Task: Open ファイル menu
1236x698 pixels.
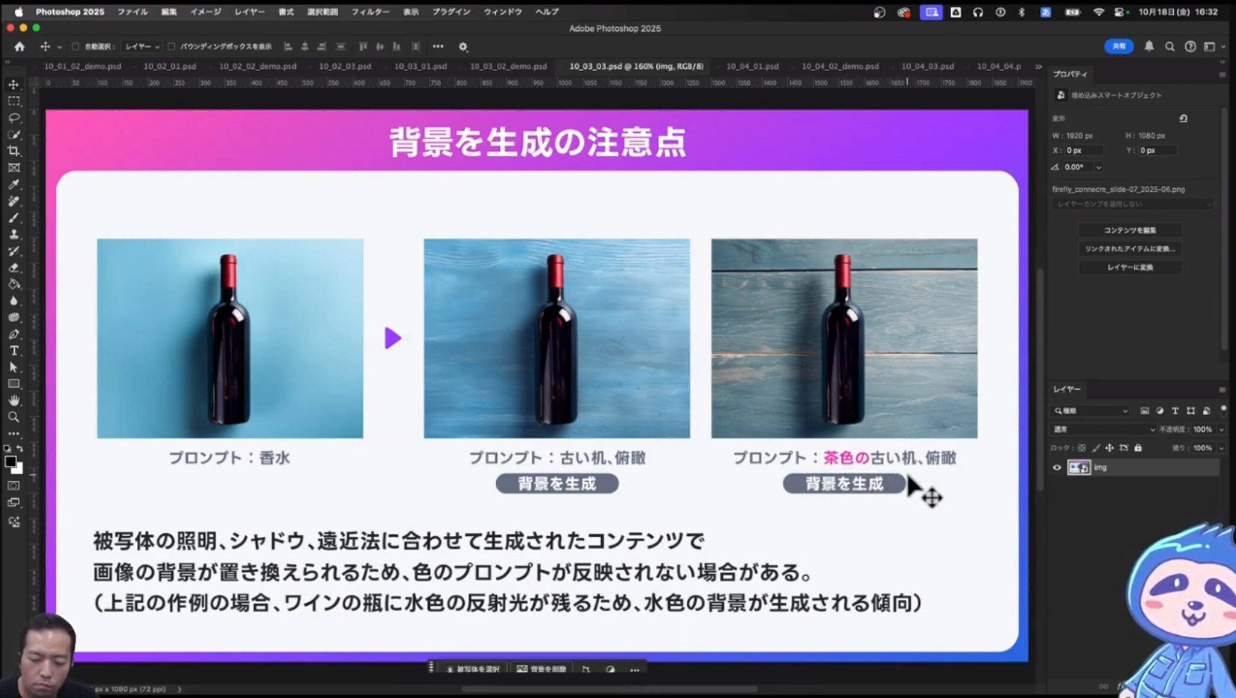Action: coord(133,11)
